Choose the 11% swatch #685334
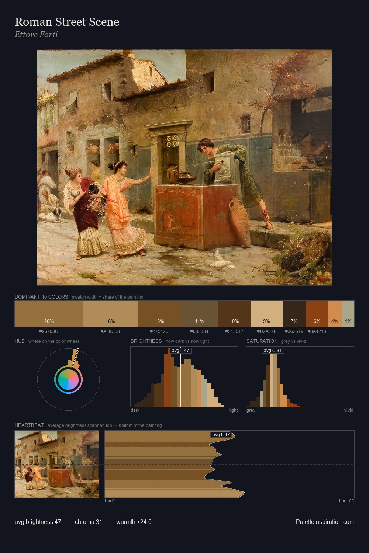 point(200,314)
